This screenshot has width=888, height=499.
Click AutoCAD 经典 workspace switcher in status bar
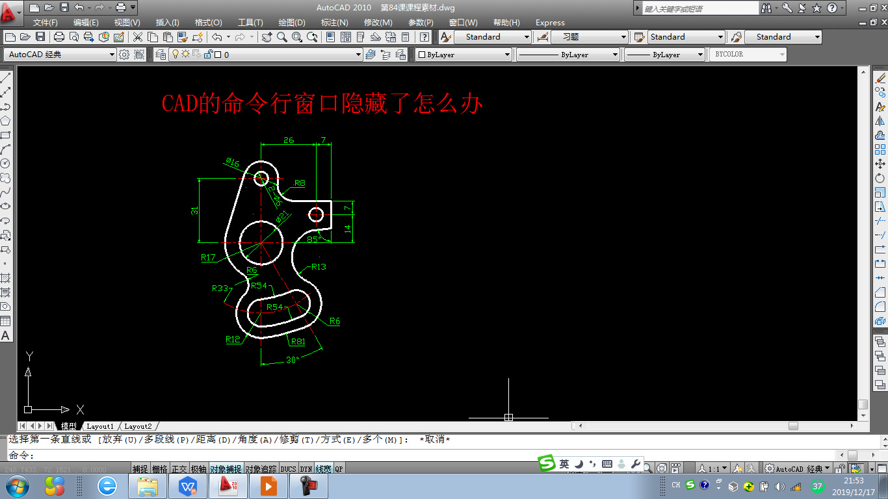(x=797, y=468)
